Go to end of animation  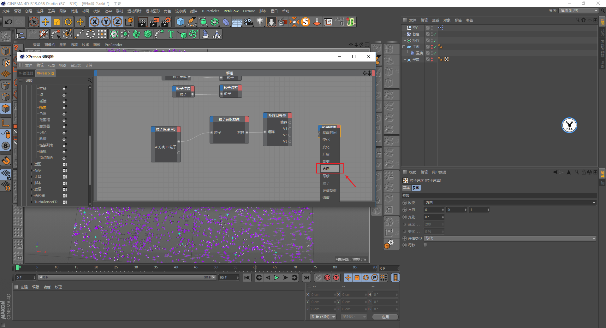306,278
